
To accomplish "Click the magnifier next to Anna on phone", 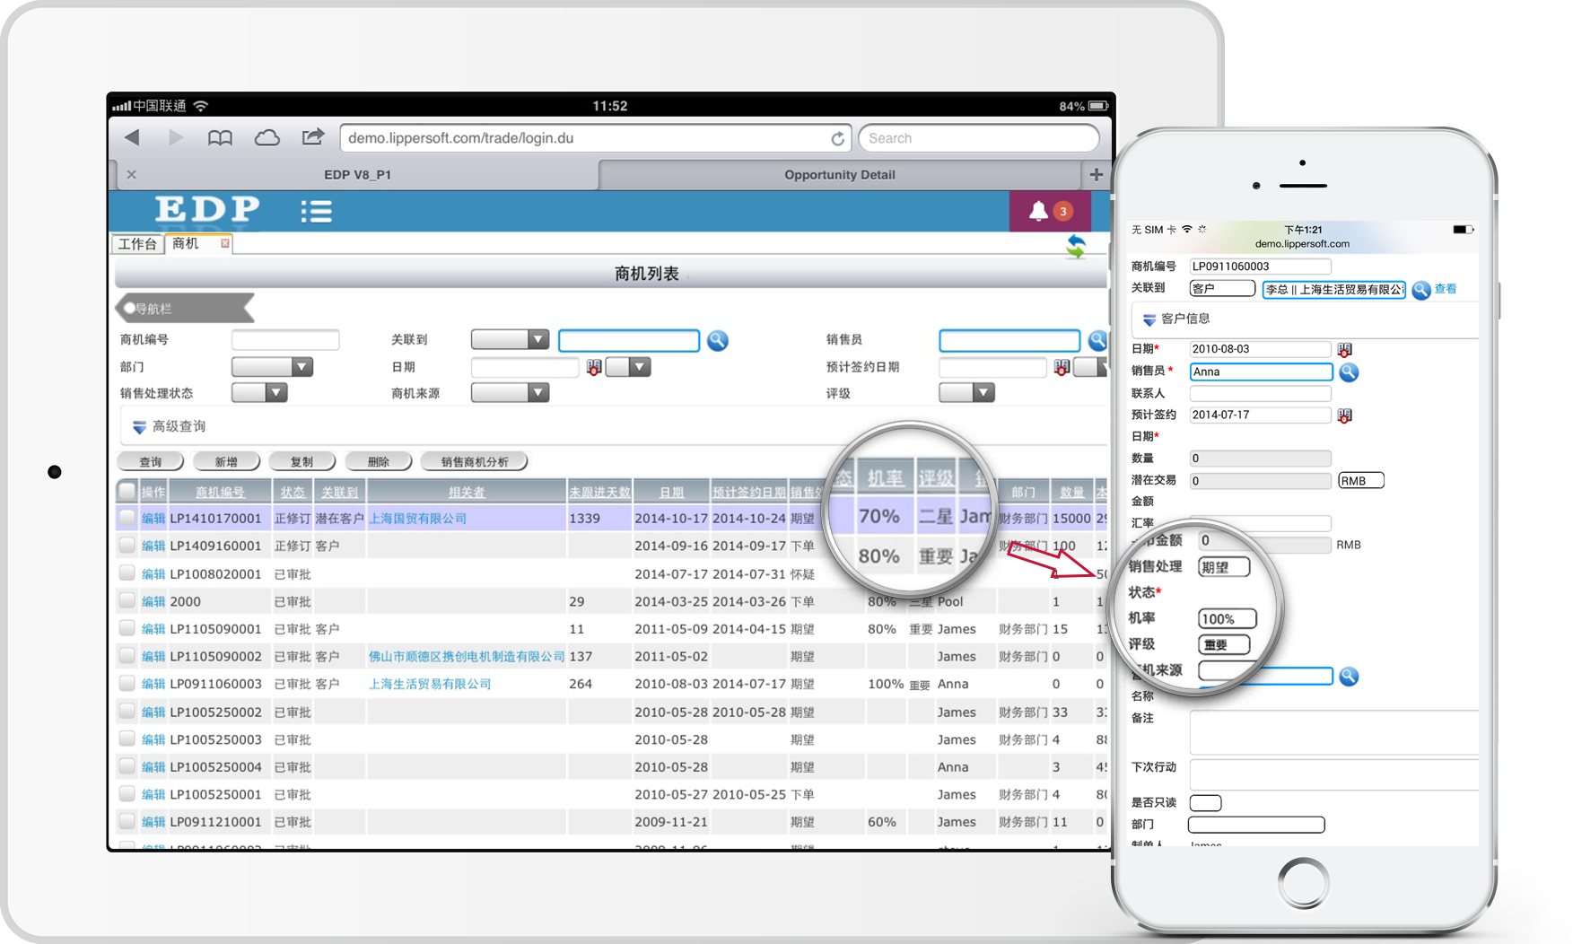I will point(1348,372).
